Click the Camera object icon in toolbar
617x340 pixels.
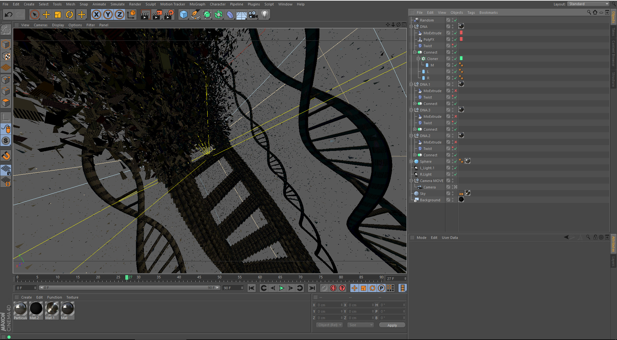click(253, 14)
